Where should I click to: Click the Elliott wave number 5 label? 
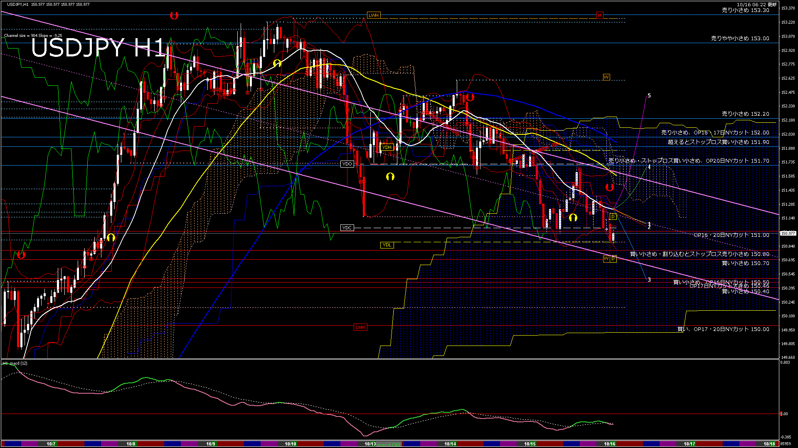[x=649, y=96]
